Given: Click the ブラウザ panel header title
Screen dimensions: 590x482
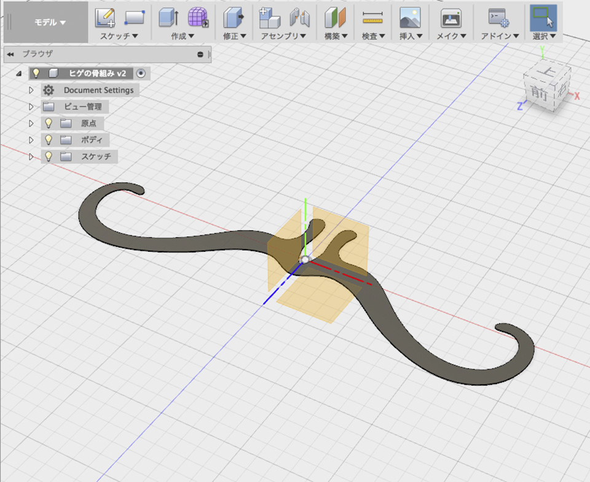Looking at the screenshot, I should point(37,54).
